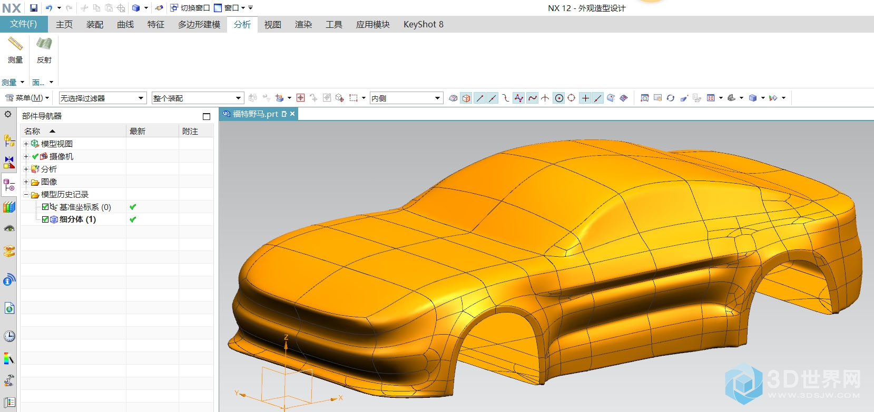Expand the 图像 tree node
This screenshot has height=412, width=874.
coord(26,182)
